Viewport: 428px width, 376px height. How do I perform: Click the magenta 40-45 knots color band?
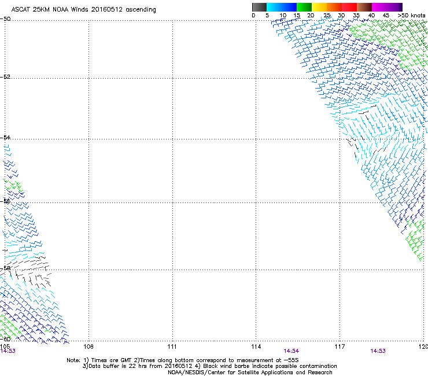(379, 7)
